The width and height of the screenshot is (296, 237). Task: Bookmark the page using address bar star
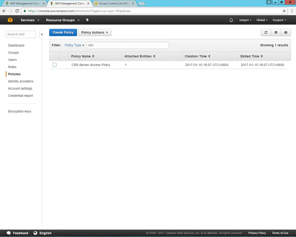pyautogui.click(x=283, y=11)
